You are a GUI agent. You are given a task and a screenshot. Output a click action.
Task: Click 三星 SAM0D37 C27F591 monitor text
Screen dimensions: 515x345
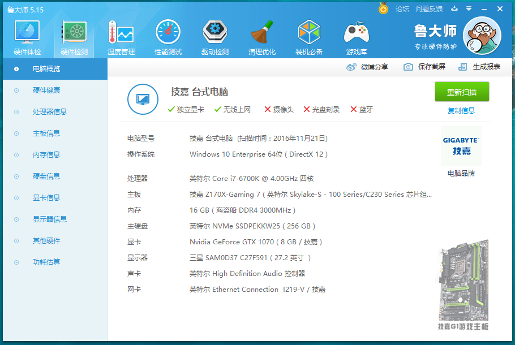pyautogui.click(x=250, y=258)
